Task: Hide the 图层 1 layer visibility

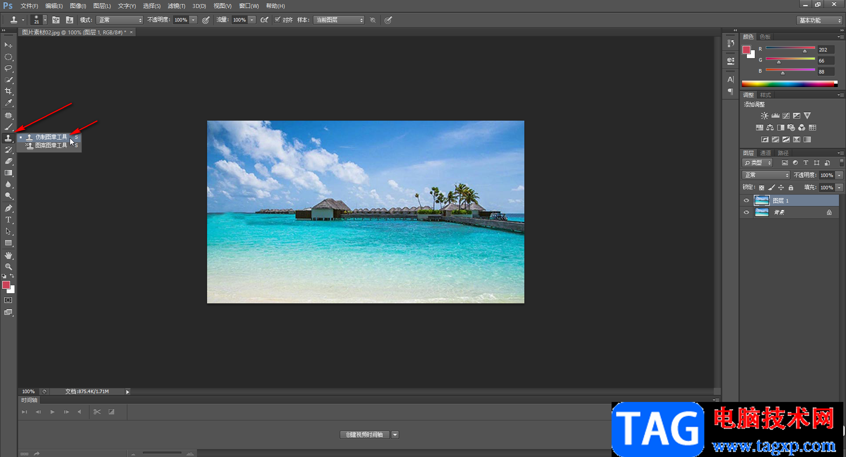Action: coord(746,201)
